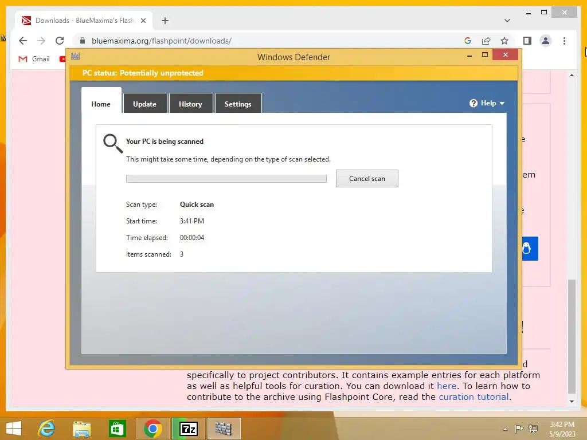Click the YouTube bookmark icon
587x440 pixels.
click(x=62, y=59)
